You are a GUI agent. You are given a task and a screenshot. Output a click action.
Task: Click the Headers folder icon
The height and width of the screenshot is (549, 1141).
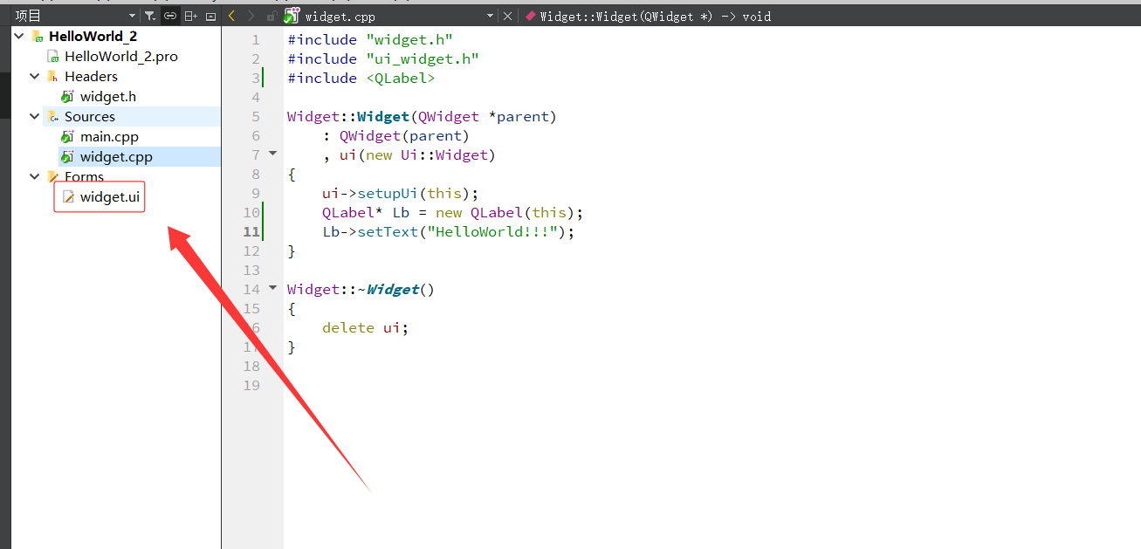pyautogui.click(x=53, y=77)
